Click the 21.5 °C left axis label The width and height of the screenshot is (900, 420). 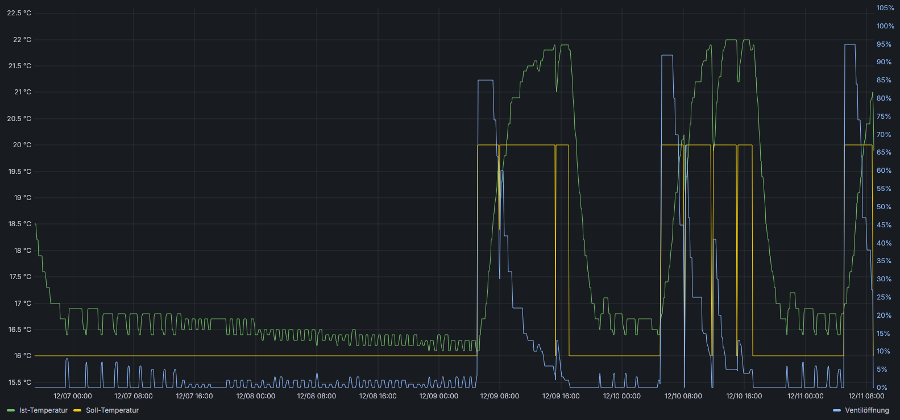[x=19, y=66]
